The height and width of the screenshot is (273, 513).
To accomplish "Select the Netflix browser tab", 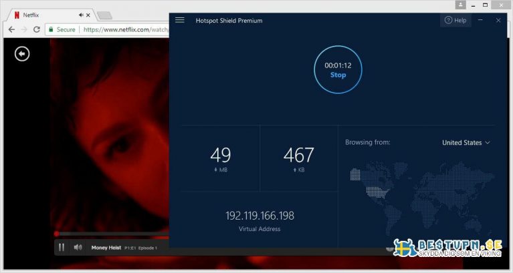I will [52, 15].
